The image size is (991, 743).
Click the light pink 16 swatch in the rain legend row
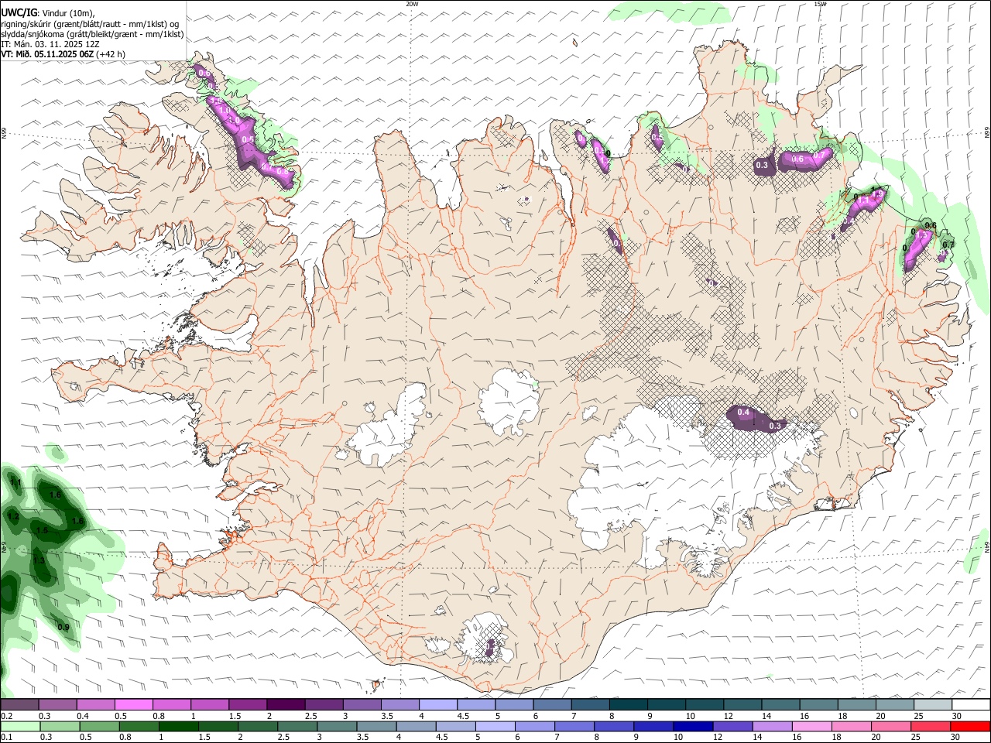coord(811,727)
